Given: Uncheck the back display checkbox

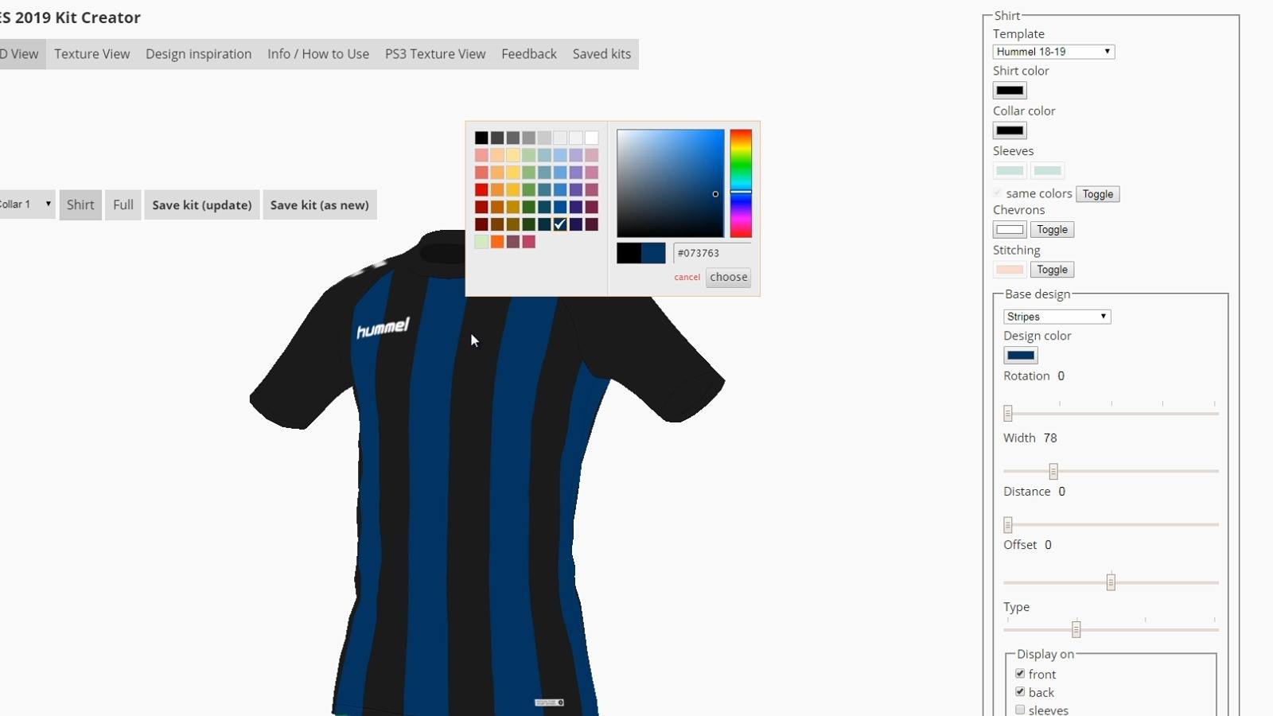Looking at the screenshot, I should coord(1020,692).
